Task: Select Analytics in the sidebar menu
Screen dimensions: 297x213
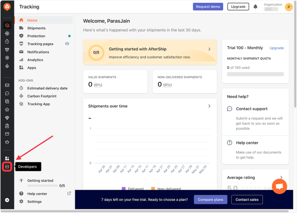Action: (35, 60)
